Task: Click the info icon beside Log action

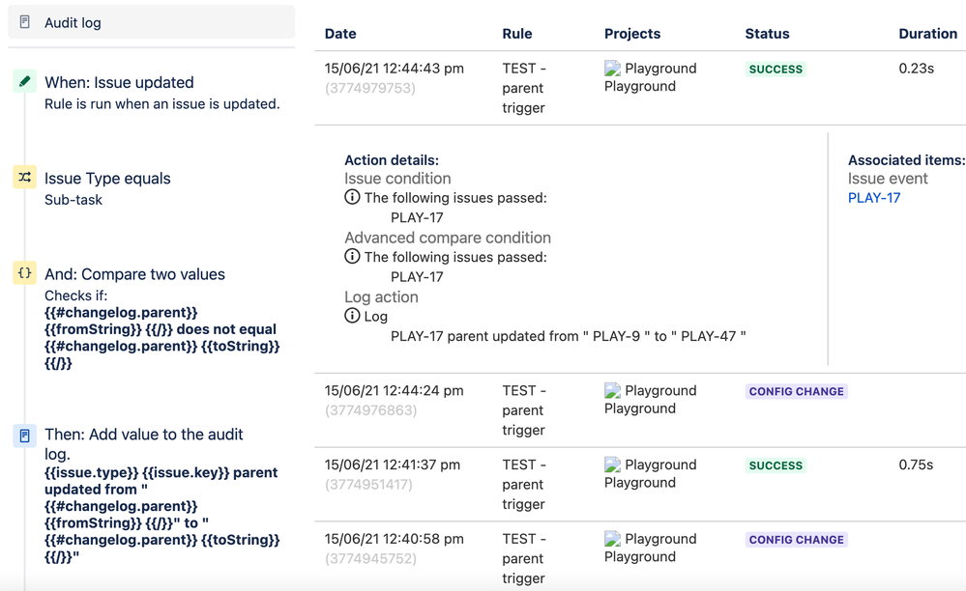Action: 351,316
